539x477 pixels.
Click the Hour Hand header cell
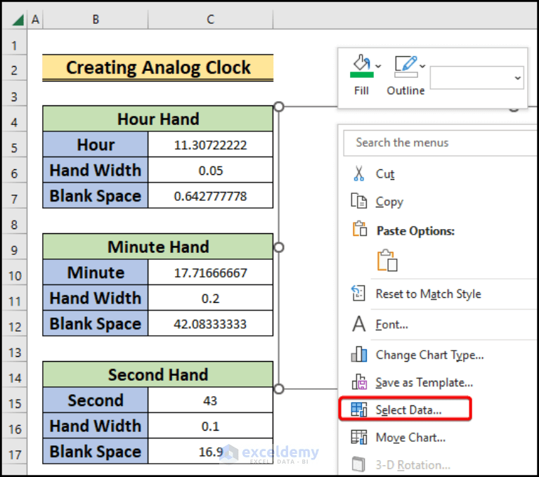point(158,119)
